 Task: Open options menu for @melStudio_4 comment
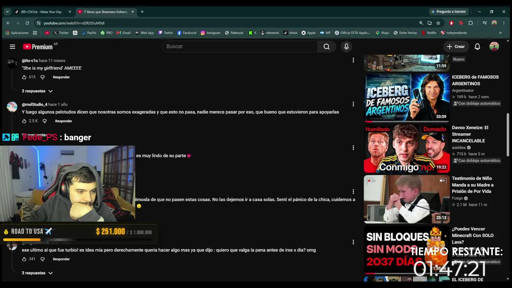(353, 104)
